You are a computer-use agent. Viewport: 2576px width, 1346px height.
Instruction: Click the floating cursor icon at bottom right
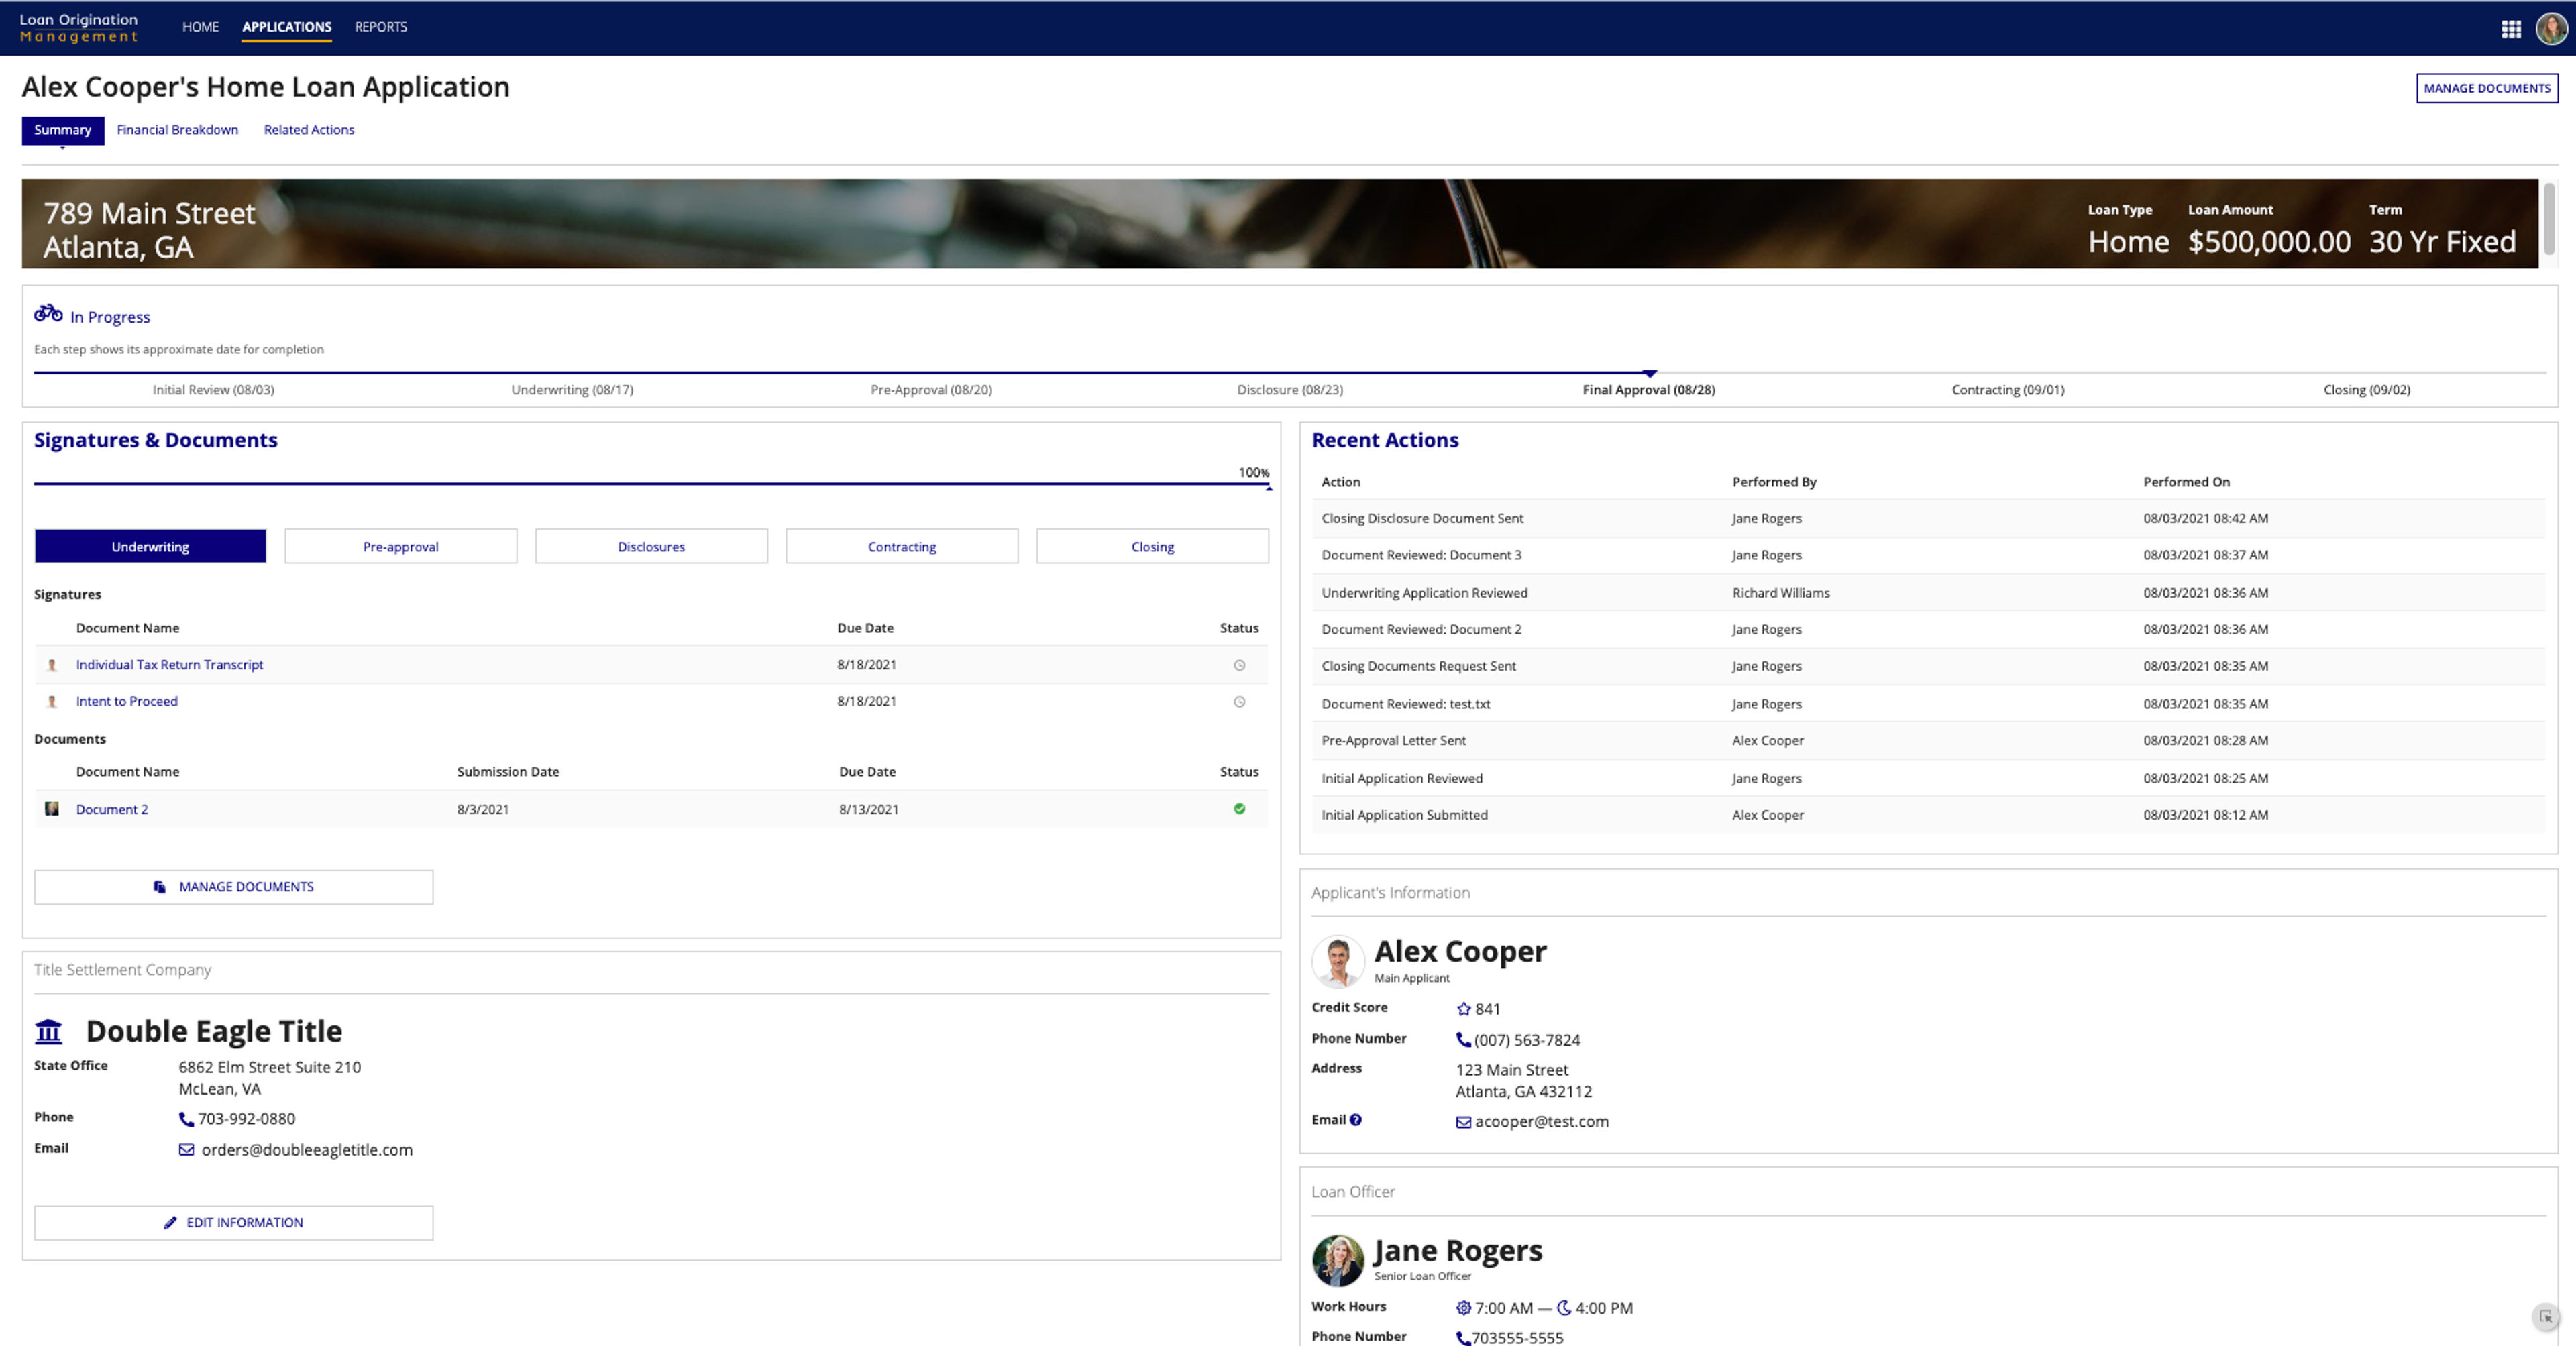click(x=2546, y=1317)
